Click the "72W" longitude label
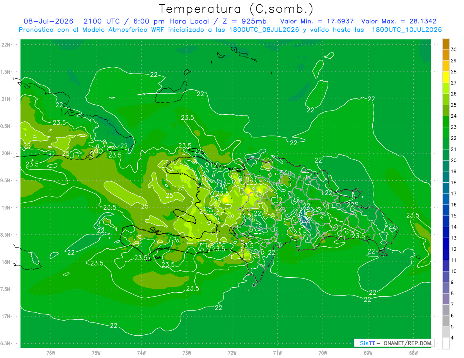Screen dimensions: 464x358 232,353
